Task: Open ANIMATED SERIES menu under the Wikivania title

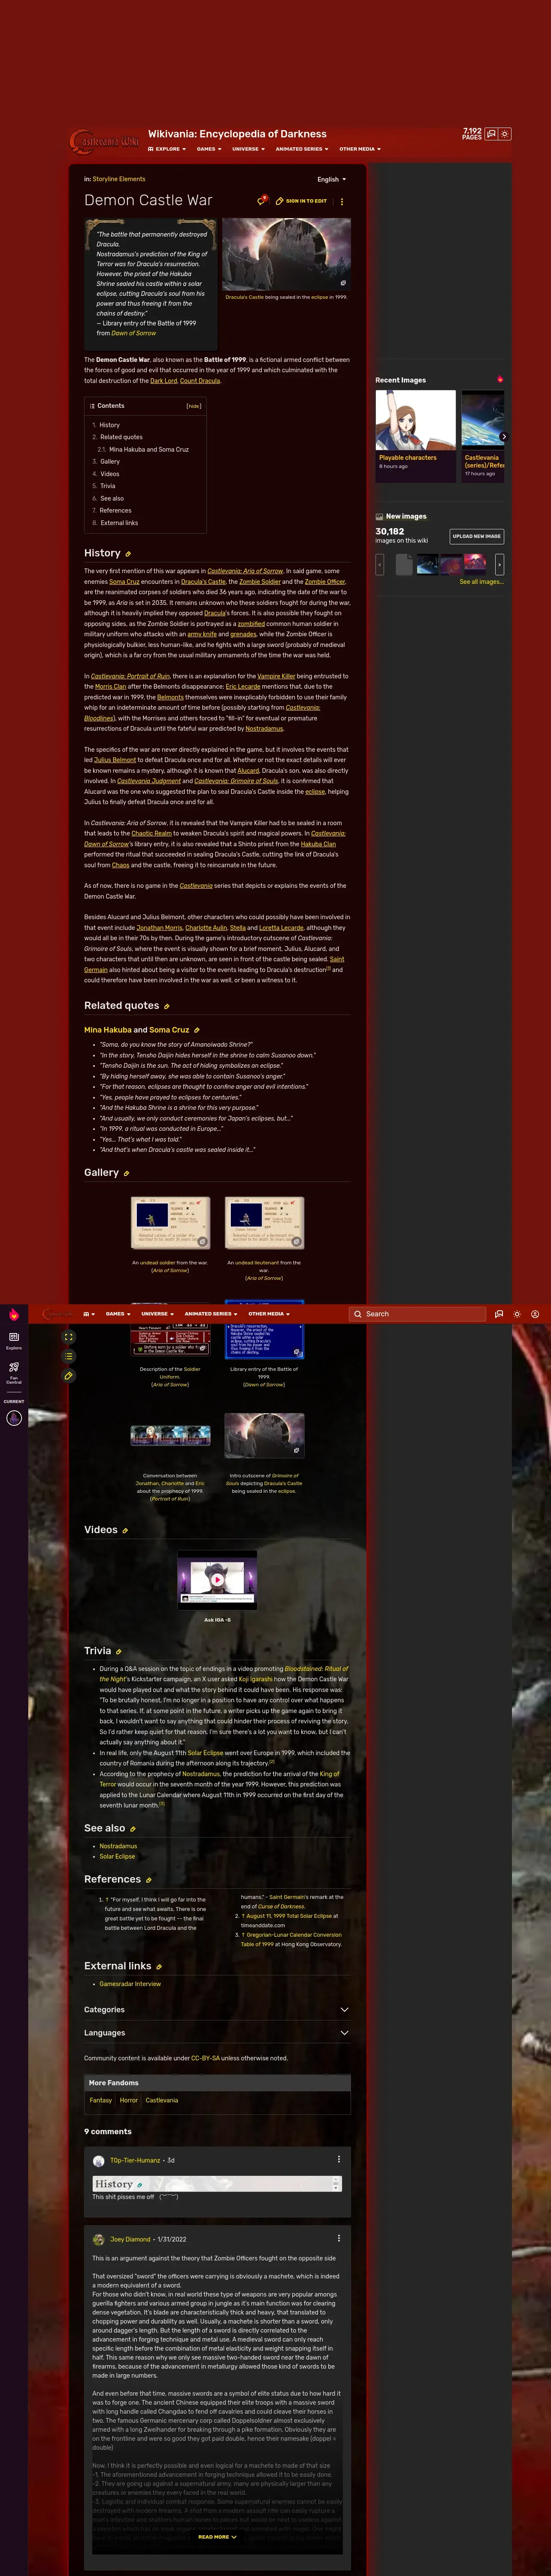Action: click(302, 149)
